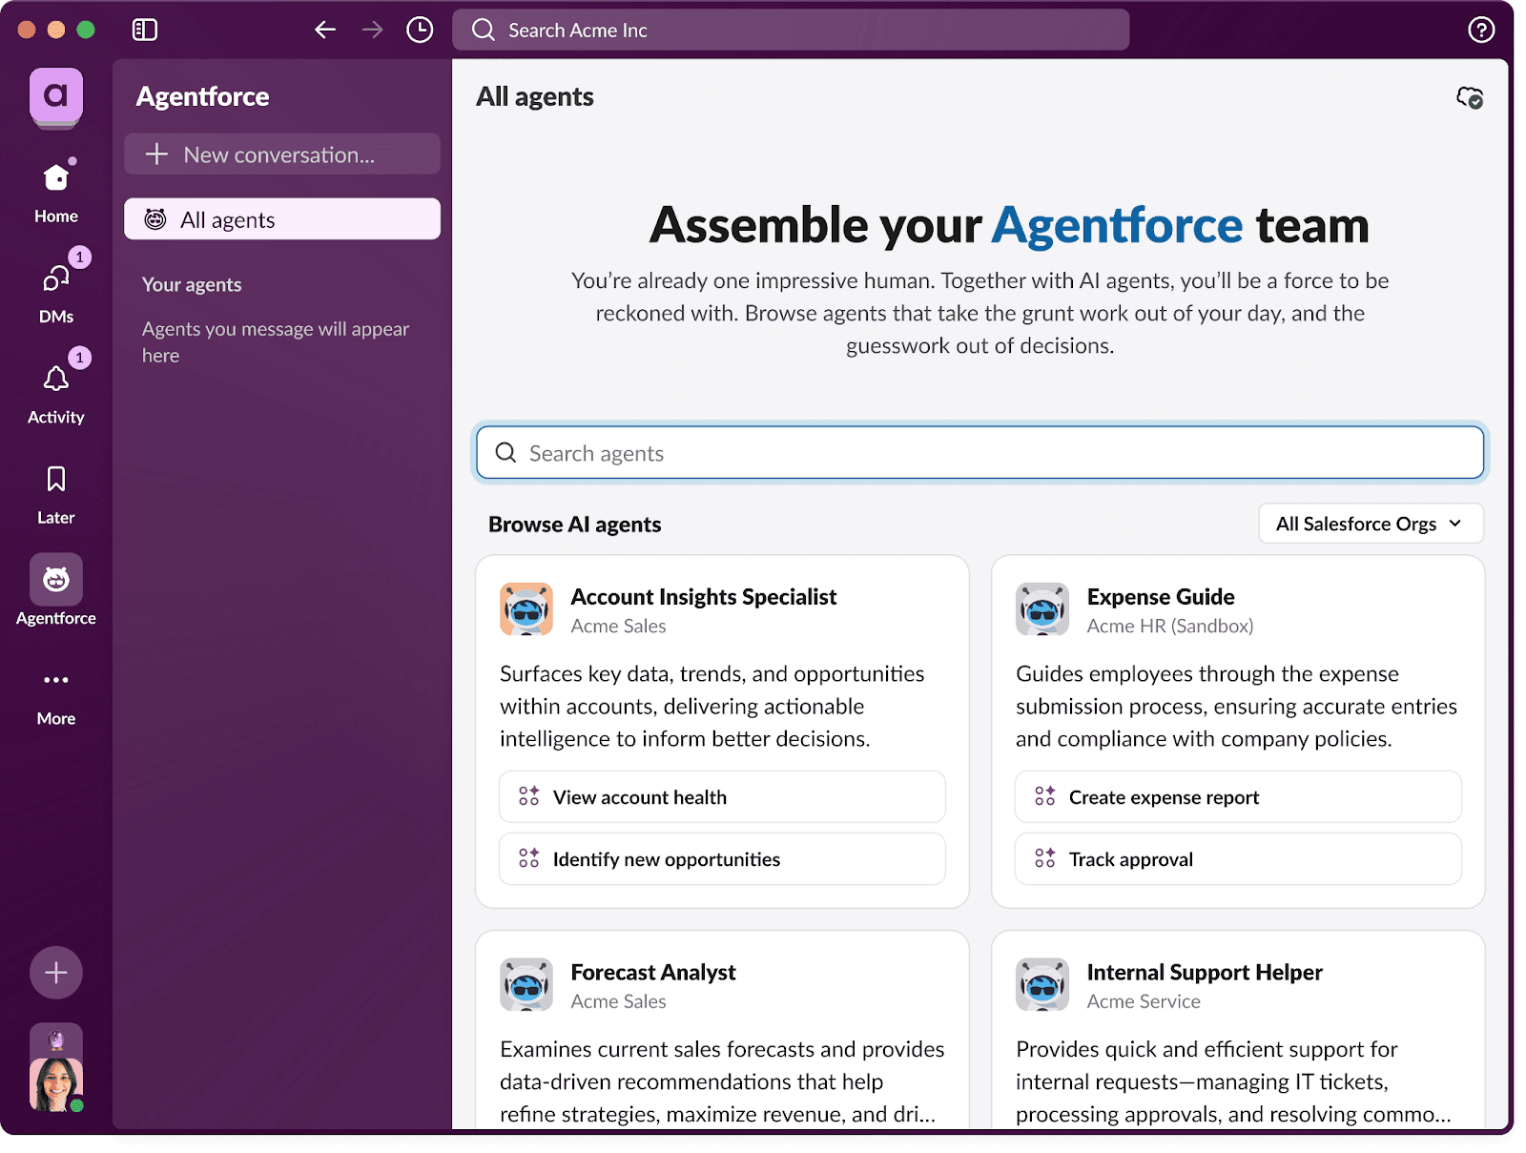The height and width of the screenshot is (1153, 1526).
Task: Click the plus button to create new
Action: click(55, 973)
